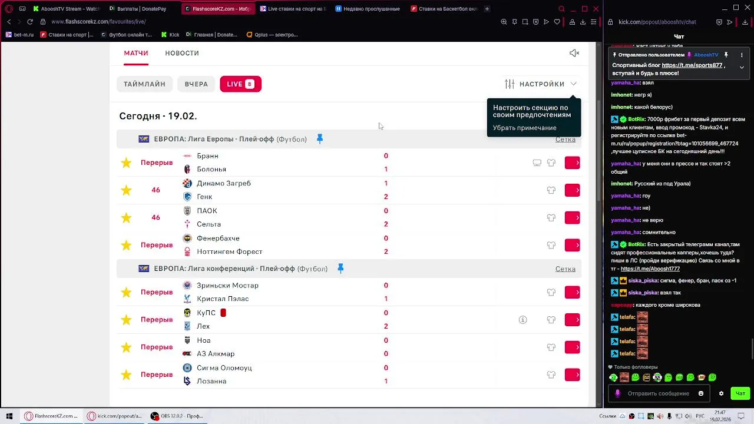
Task: Toggle favorite star for Динамо Загреб match
Action: 126,190
